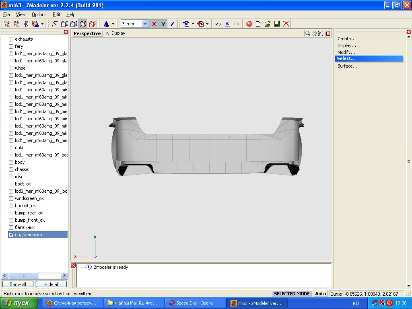Click the red materials editor sphere icon

pos(249,24)
